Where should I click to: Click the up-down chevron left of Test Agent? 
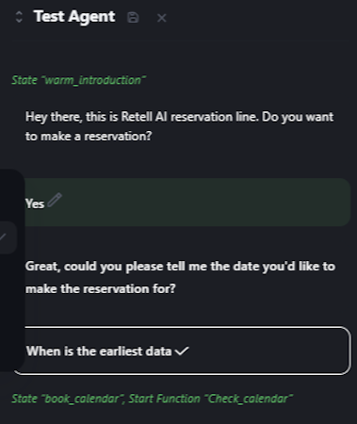click(x=19, y=17)
